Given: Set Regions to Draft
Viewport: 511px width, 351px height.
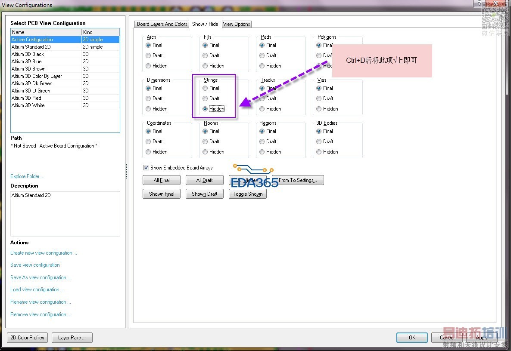Looking at the screenshot, I should coord(262,142).
